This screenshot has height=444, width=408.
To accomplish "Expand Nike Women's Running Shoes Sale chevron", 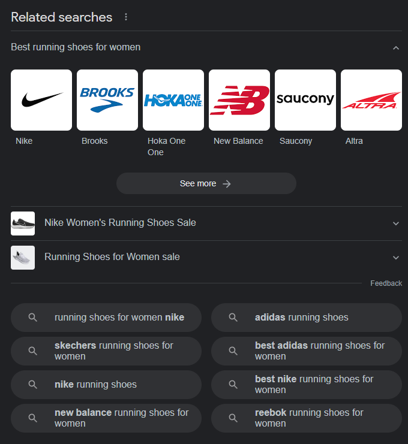I will click(396, 223).
